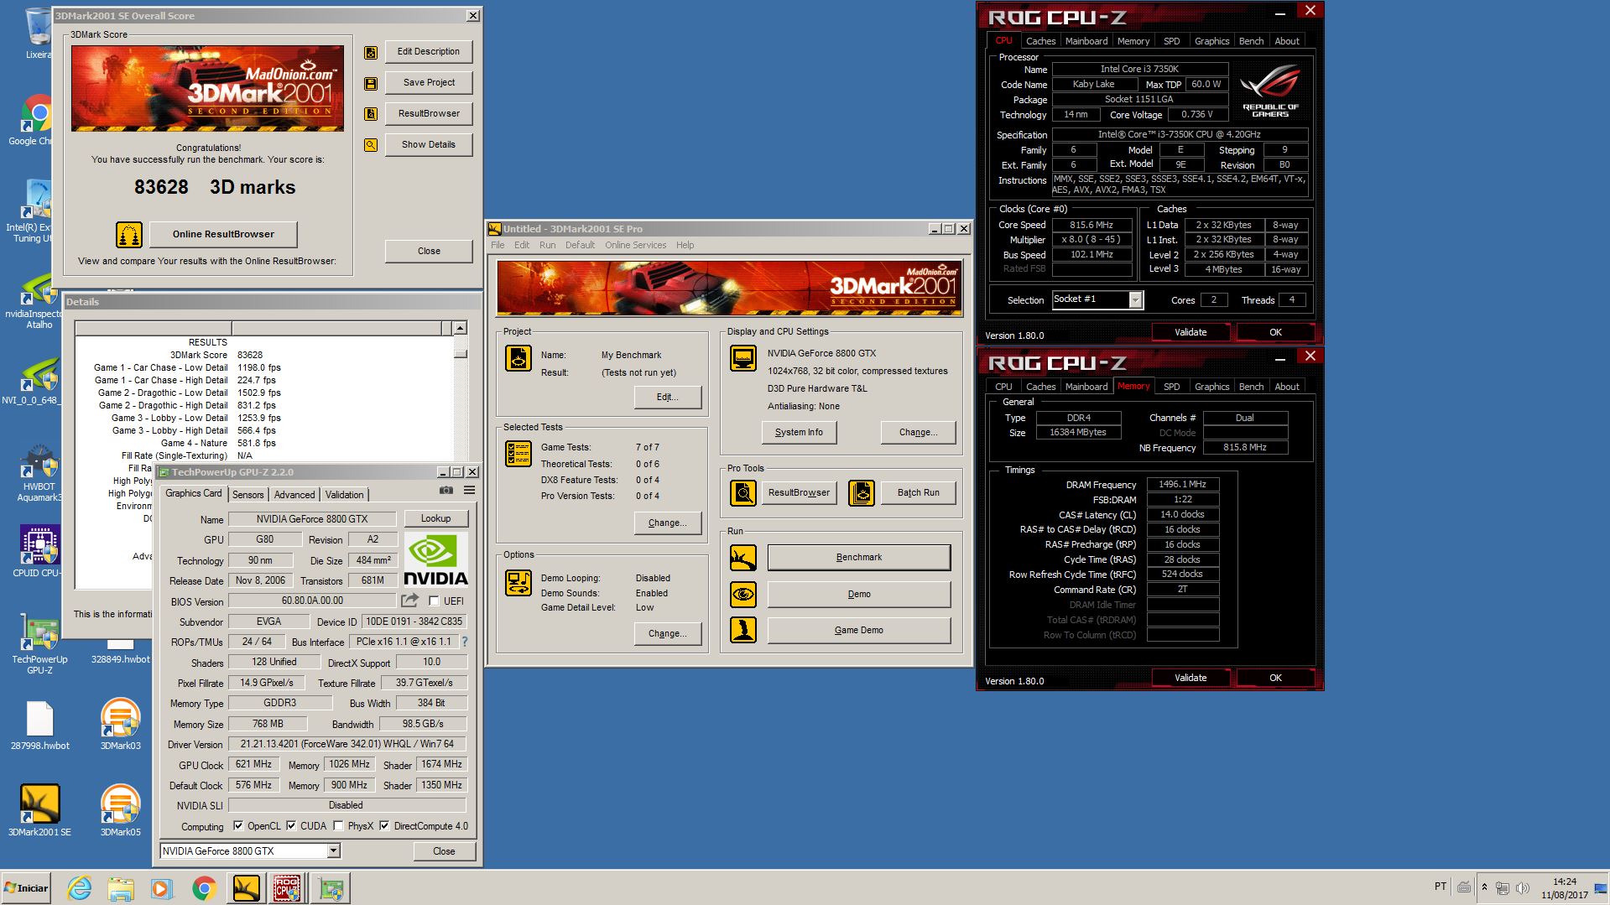Click the Online ResultBrowser button
Image resolution: width=1610 pixels, height=905 pixels.
223,235
